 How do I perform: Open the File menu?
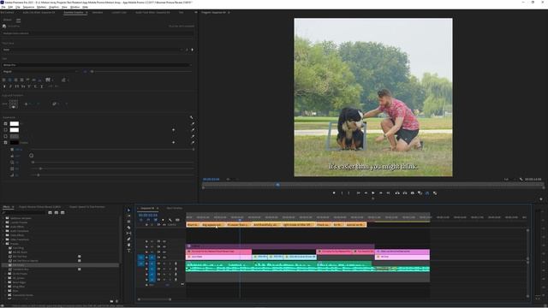click(x=3, y=7)
